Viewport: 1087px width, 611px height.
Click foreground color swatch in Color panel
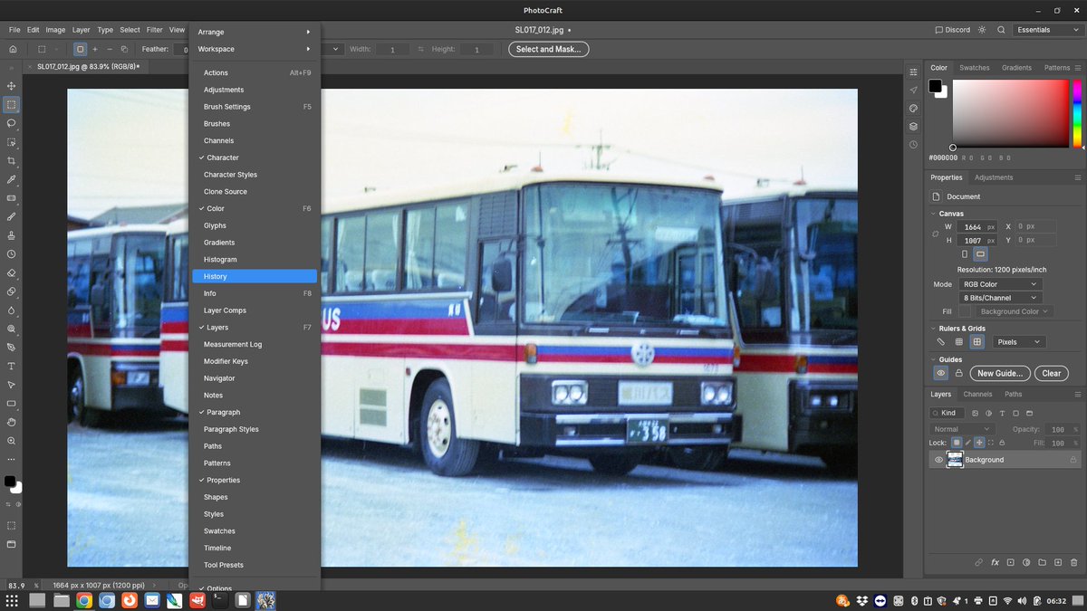(x=936, y=86)
